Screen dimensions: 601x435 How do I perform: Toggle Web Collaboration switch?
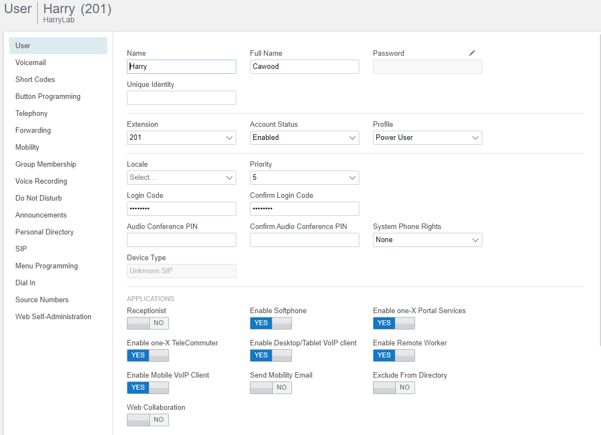148,420
